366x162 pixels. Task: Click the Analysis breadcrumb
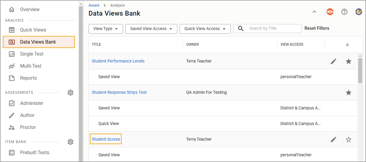(118, 5)
